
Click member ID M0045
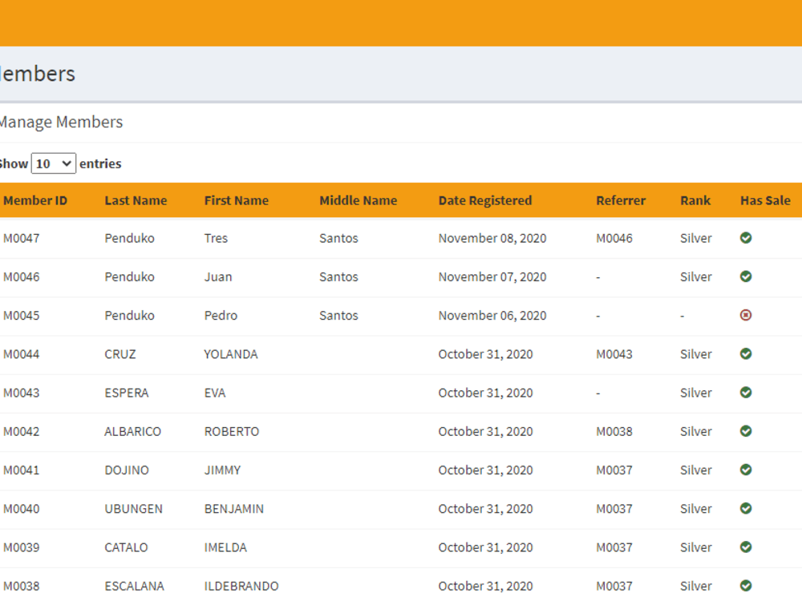22,315
